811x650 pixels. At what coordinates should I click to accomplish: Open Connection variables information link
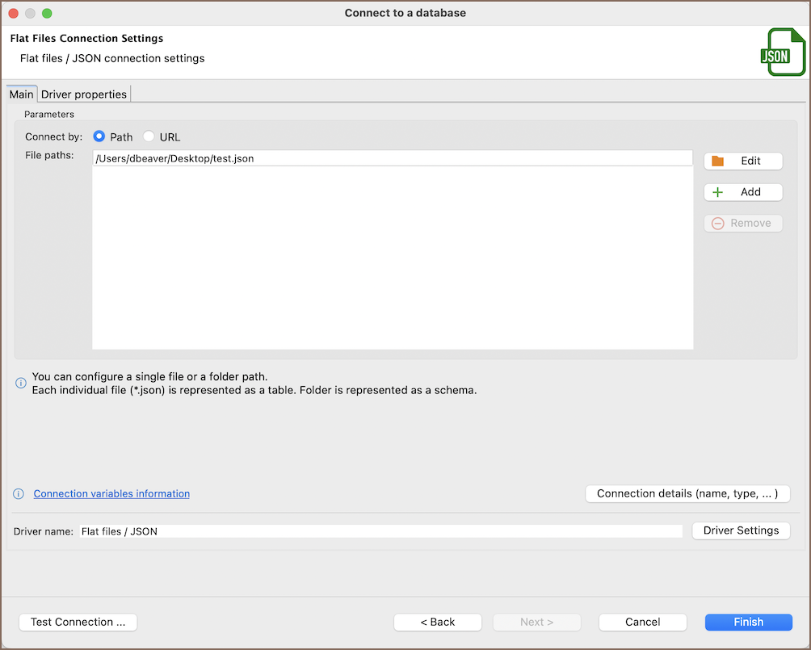pos(111,494)
